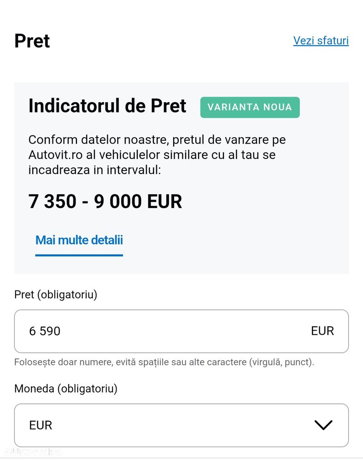This screenshot has height=460, width=363.
Task: Click the Moneda (obligatoriu) field label
Action: click(x=66, y=389)
